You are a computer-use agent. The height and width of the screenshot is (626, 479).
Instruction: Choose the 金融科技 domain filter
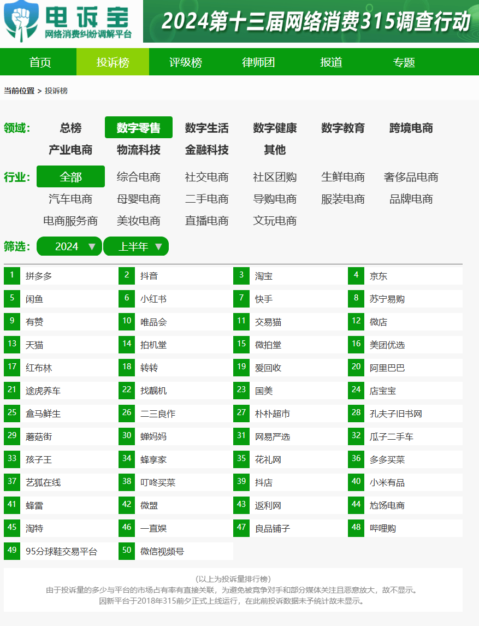[207, 150]
